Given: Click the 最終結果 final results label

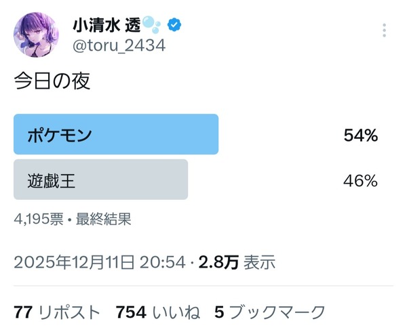Looking at the screenshot, I should click(103, 219).
